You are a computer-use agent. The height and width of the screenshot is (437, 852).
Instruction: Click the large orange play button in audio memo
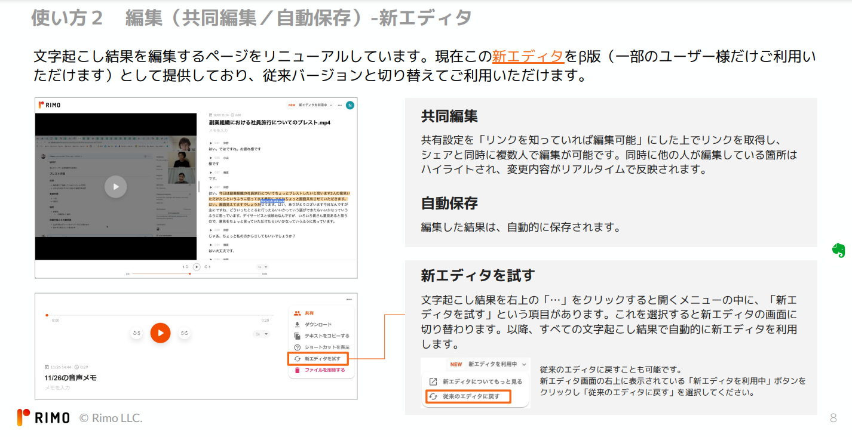click(160, 333)
